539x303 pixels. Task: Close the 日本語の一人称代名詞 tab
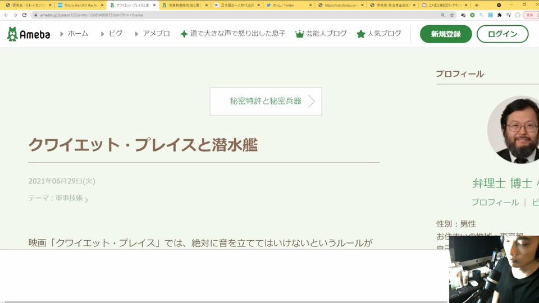(258, 5)
